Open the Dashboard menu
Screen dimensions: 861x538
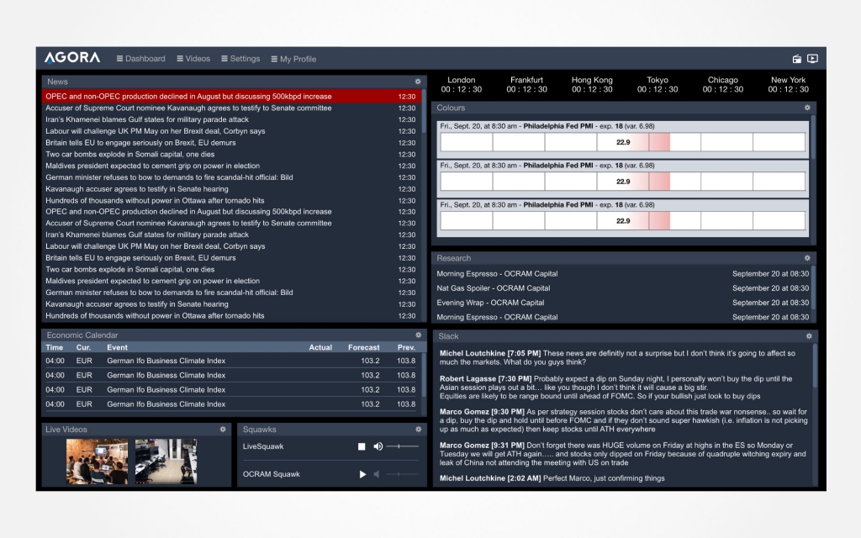(x=140, y=59)
